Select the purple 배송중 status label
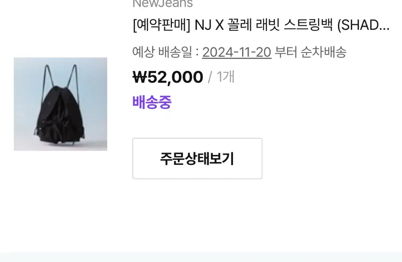402x262 pixels. coord(152,102)
